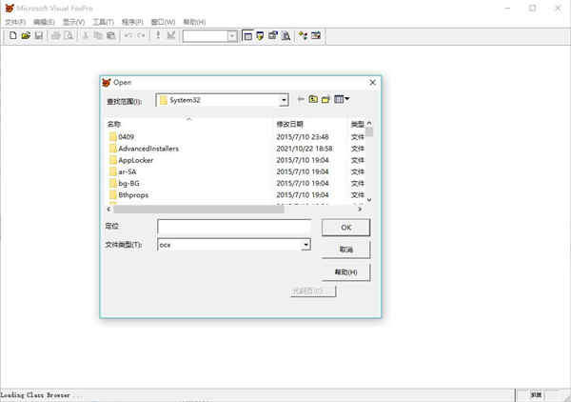This screenshot has width=571, height=402.
Task: Select the 0409 folder
Action: [122, 136]
